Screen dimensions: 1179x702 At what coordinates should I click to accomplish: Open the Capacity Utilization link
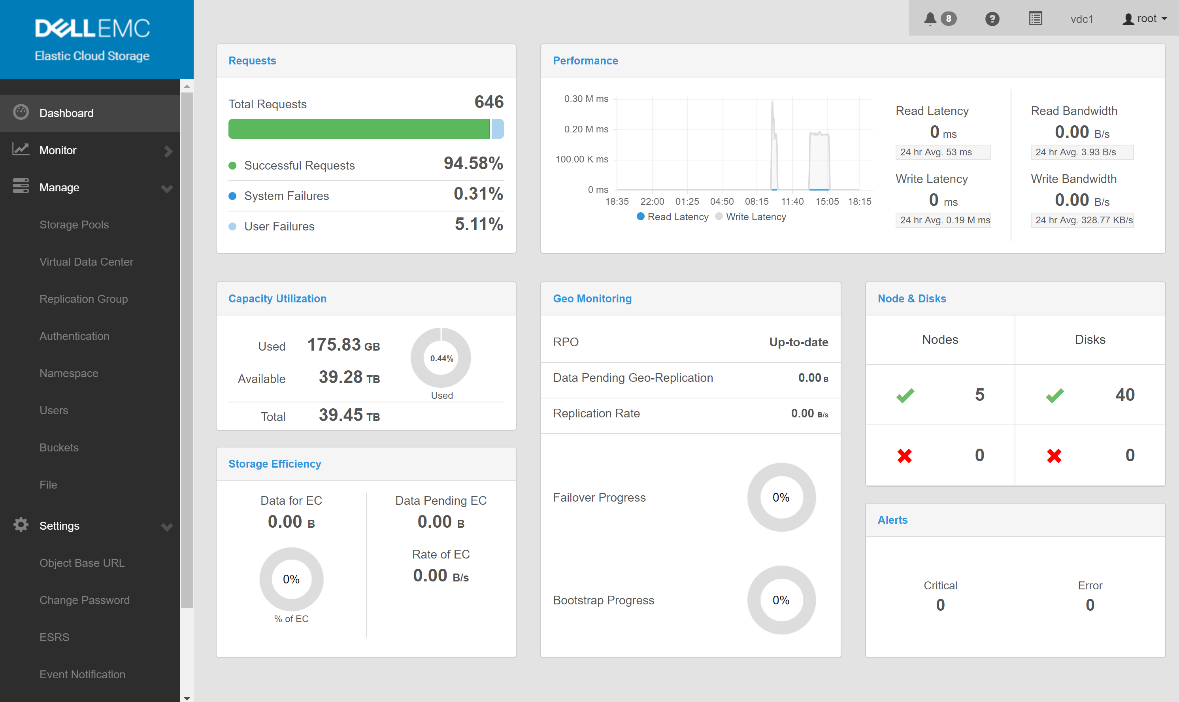(x=277, y=298)
